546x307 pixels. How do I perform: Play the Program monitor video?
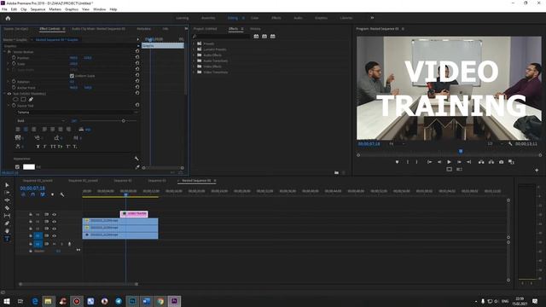coord(450,162)
